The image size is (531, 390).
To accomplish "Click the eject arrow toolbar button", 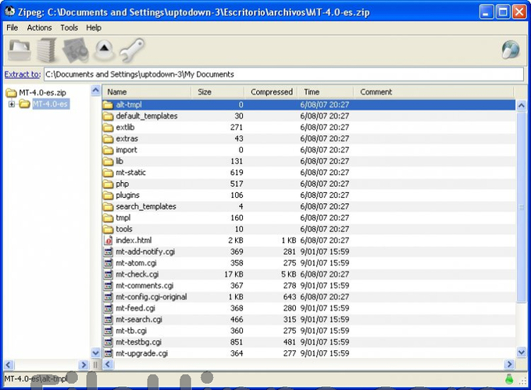I will click(104, 50).
